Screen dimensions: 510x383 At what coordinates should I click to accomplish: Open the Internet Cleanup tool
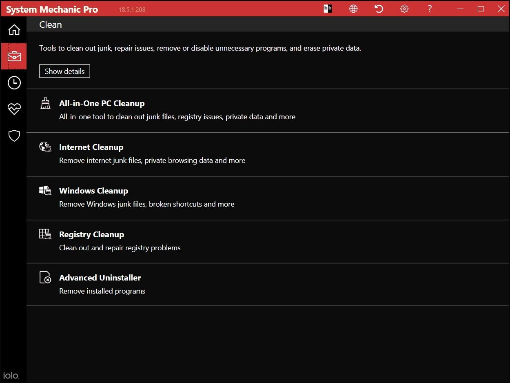click(268, 154)
